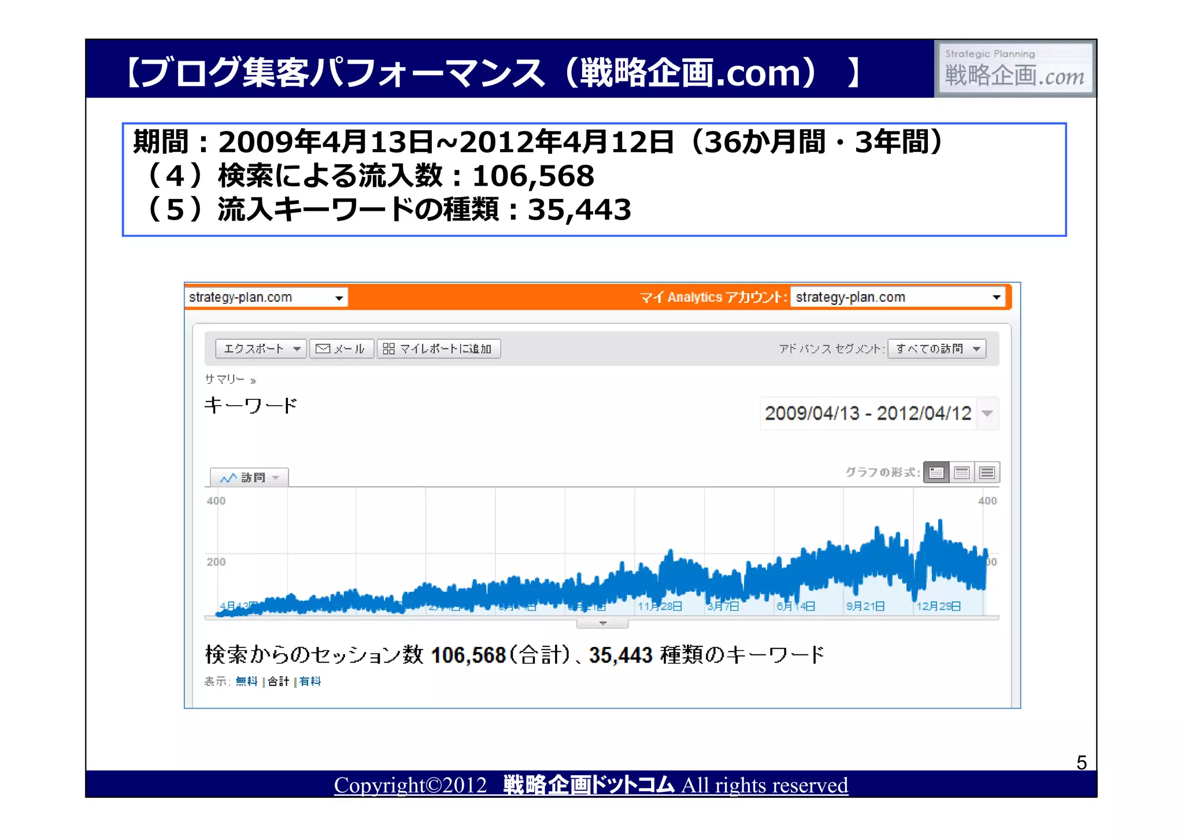
Task: Click the グラフの形式 label
Action: click(882, 472)
